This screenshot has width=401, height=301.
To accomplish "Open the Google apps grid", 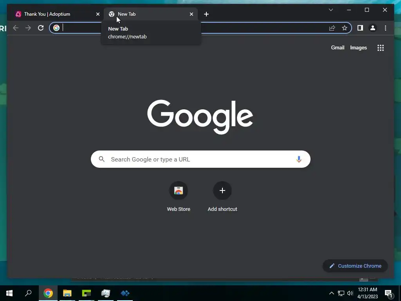I will (x=381, y=47).
